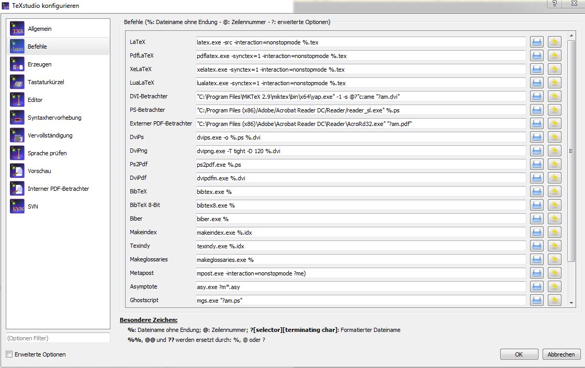This screenshot has width=585, height=368.
Task: Browse for the LaTeX command file
Action: (x=537, y=42)
